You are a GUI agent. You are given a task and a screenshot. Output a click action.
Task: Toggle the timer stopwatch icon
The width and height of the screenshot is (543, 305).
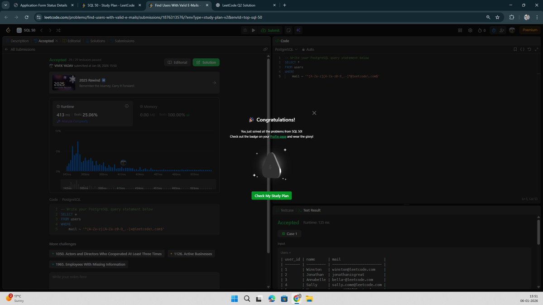(x=494, y=30)
